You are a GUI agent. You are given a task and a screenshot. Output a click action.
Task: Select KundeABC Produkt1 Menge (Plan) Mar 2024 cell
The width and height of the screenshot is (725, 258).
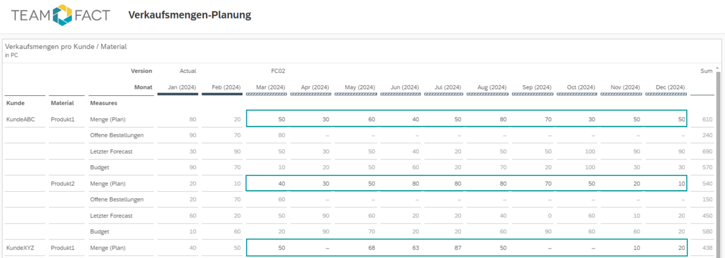(x=268, y=119)
